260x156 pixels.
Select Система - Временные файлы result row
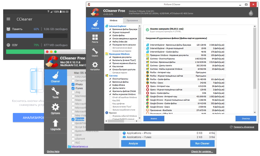point(185,62)
